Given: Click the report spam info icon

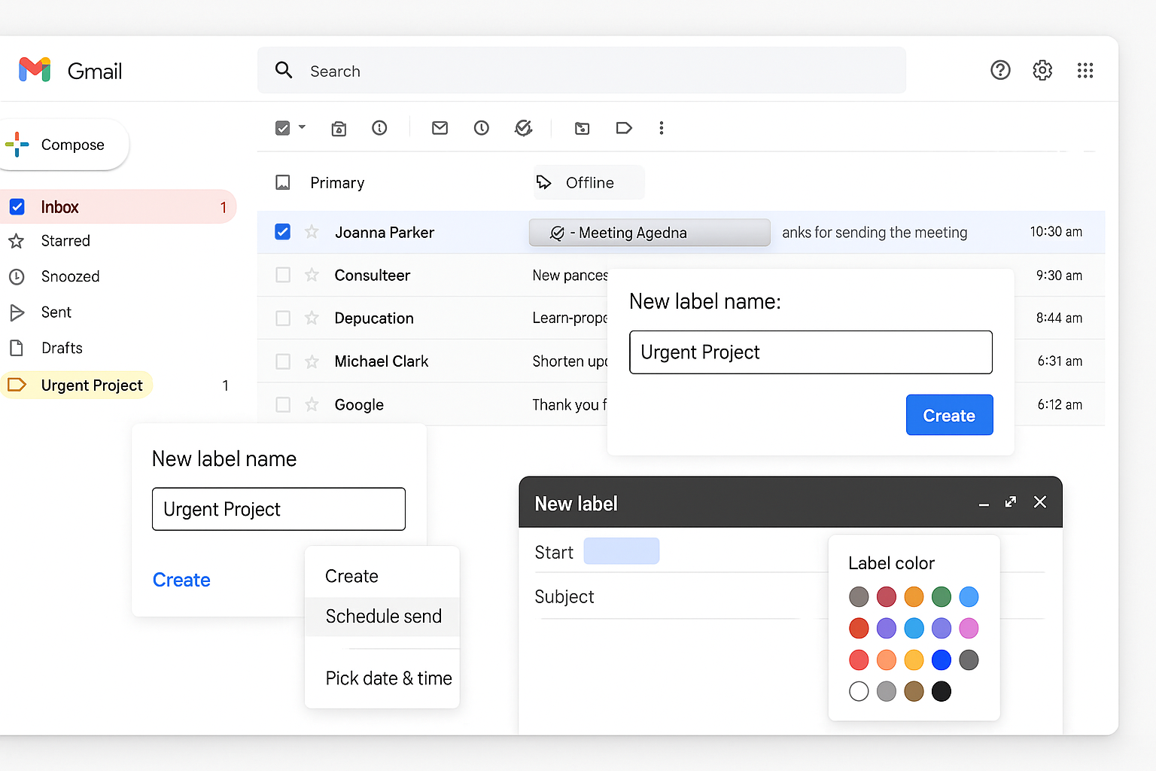Looking at the screenshot, I should [379, 128].
